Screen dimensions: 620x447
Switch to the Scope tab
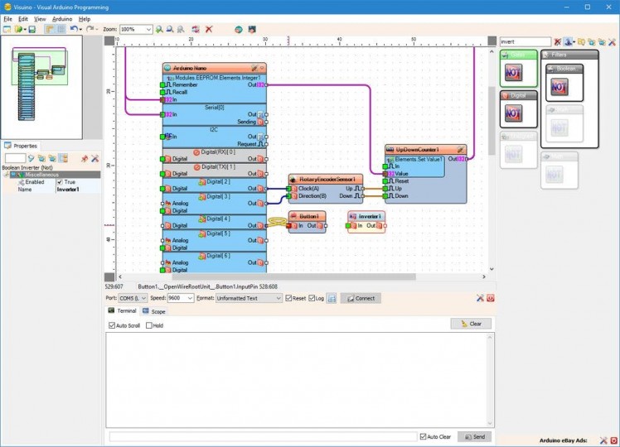pos(153,311)
